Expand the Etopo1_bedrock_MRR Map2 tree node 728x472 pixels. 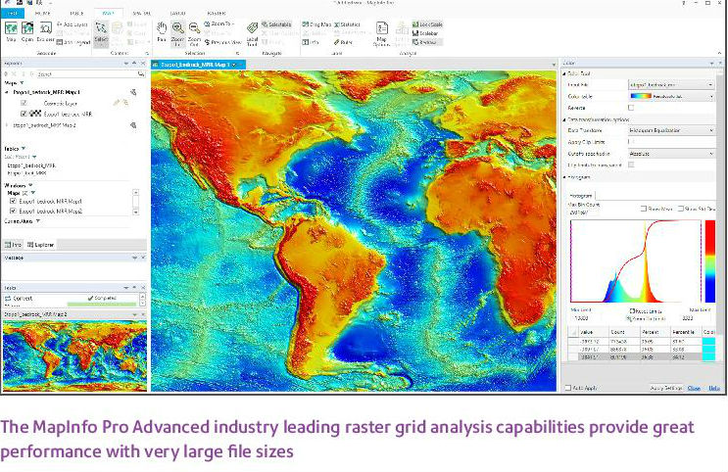pos(7,125)
